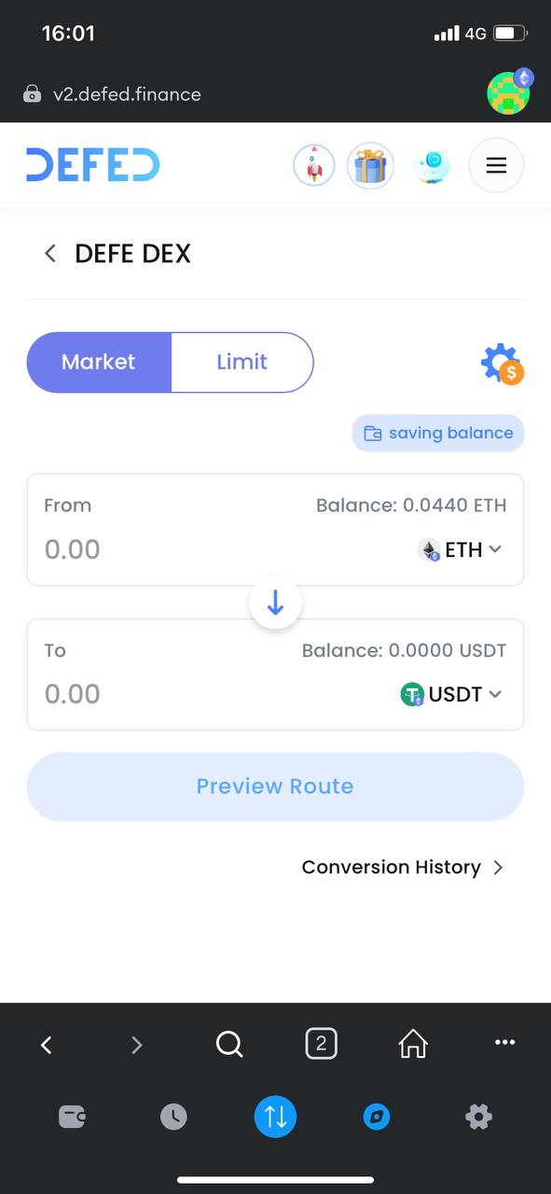
Task: Open Conversion History chevron link
Action: click(x=403, y=868)
